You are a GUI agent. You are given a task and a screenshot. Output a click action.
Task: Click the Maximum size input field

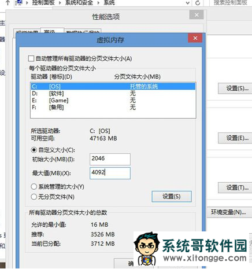click(x=110, y=173)
